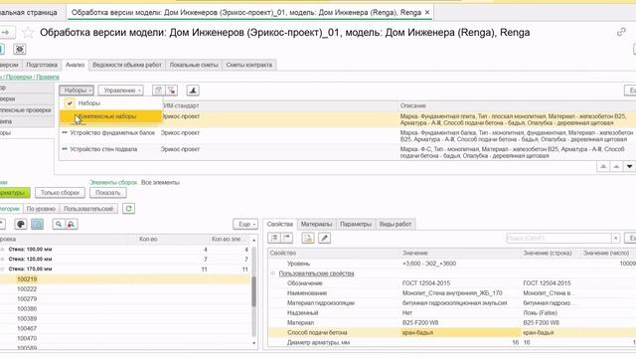
Task: Click the cancel search icon with red mark
Action: (71, 224)
